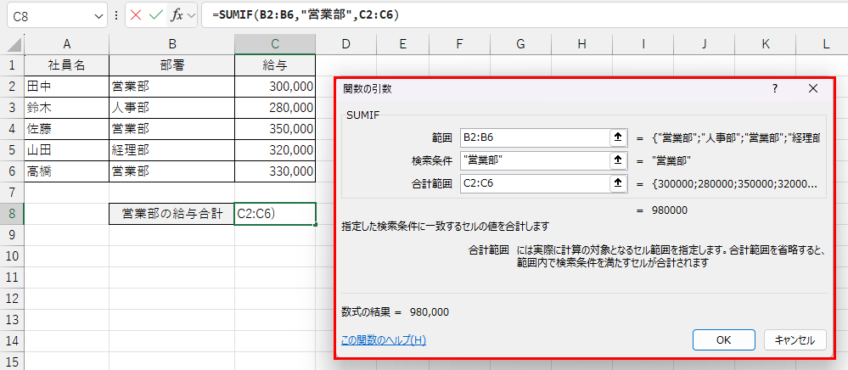Viewport: 848px width, 370px height.
Task: Click cell containing 田中
Action: (66, 87)
